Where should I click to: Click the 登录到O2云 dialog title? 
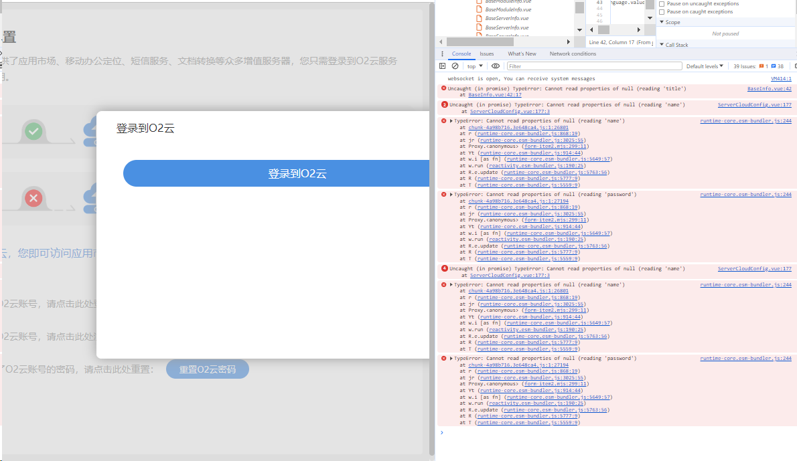click(x=145, y=128)
